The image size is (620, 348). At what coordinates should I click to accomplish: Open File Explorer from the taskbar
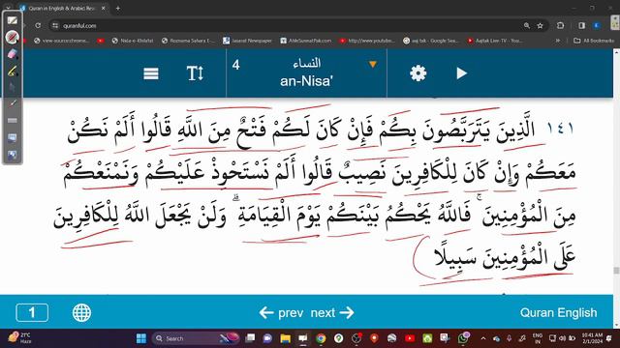click(286, 338)
